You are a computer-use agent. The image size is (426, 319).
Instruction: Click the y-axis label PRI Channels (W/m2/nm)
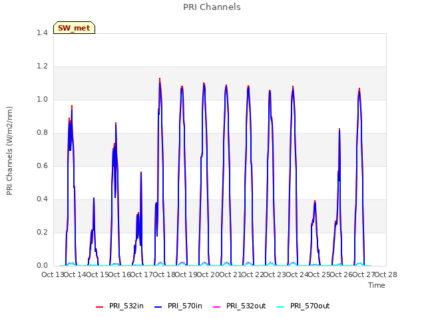pyautogui.click(x=9, y=151)
